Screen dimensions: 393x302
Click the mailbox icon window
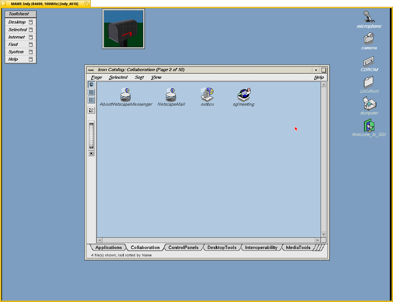pyautogui.click(x=123, y=29)
